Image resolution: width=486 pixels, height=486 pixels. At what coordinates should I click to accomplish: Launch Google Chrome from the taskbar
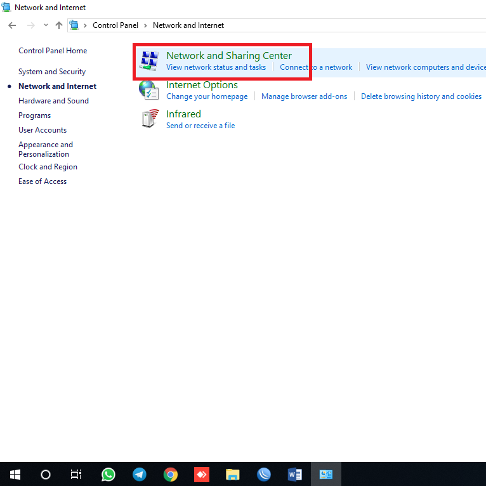(x=170, y=474)
